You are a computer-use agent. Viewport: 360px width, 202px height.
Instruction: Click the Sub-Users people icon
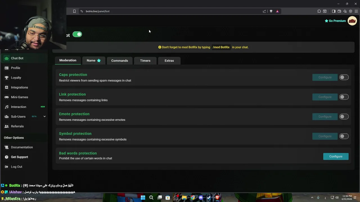point(6,116)
